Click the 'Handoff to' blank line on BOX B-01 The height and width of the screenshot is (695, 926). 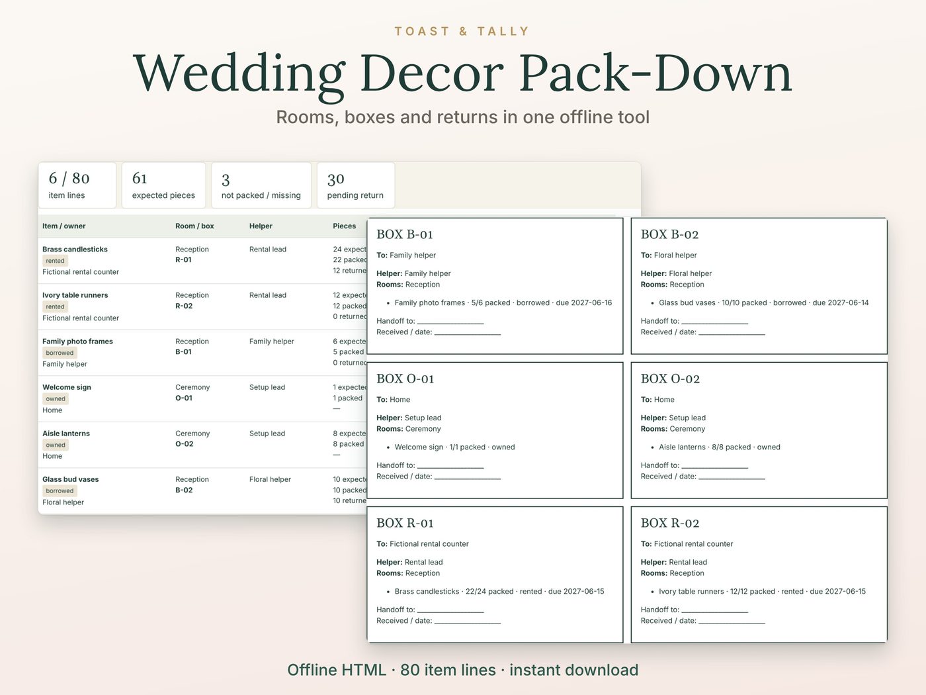pyautogui.click(x=450, y=322)
